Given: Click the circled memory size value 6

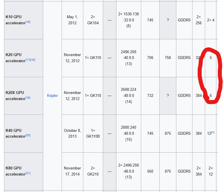Looking at the screenshot, I should point(211,95).
